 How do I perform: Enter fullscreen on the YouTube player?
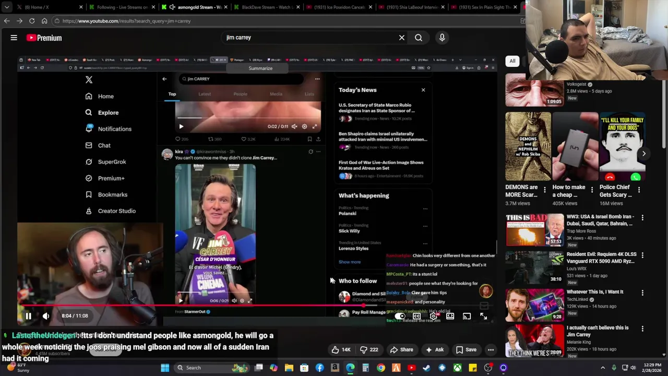(x=483, y=316)
